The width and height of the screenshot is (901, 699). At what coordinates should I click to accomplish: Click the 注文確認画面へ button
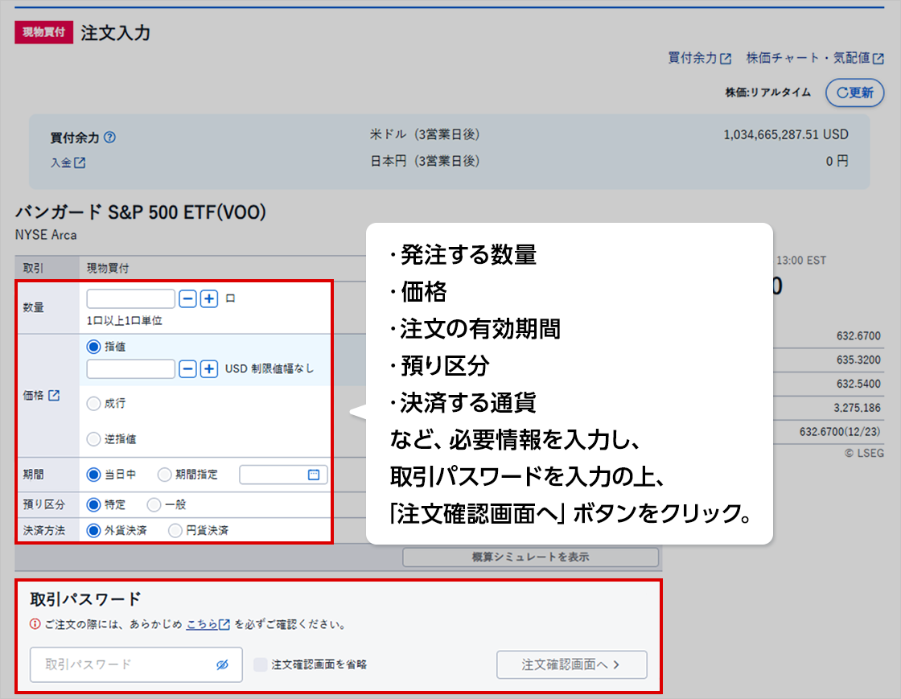click(571, 664)
